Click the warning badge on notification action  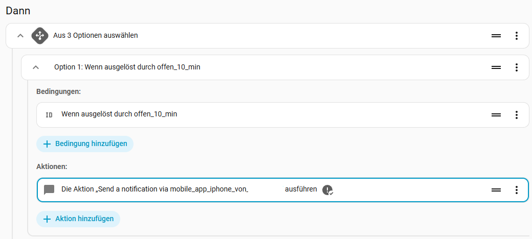[327, 190]
